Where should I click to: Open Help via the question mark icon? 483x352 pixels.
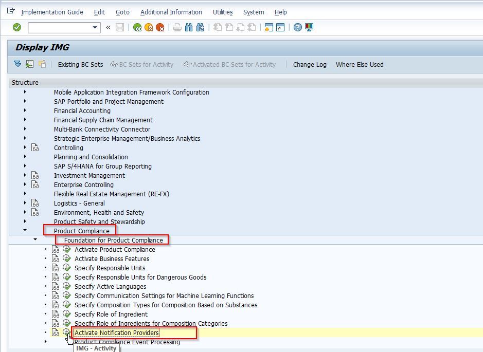(297, 28)
